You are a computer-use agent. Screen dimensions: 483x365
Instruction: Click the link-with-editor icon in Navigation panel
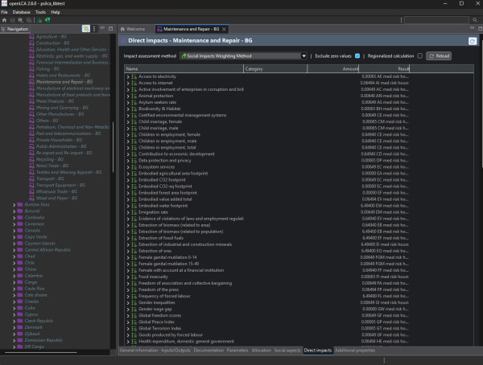[85, 28]
